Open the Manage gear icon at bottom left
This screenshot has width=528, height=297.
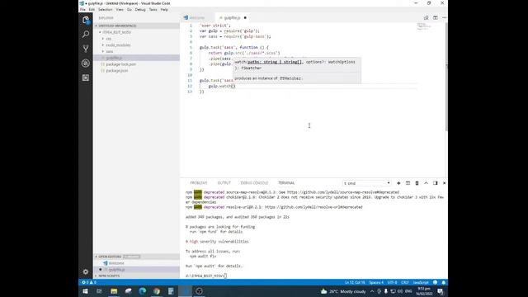pos(86,271)
